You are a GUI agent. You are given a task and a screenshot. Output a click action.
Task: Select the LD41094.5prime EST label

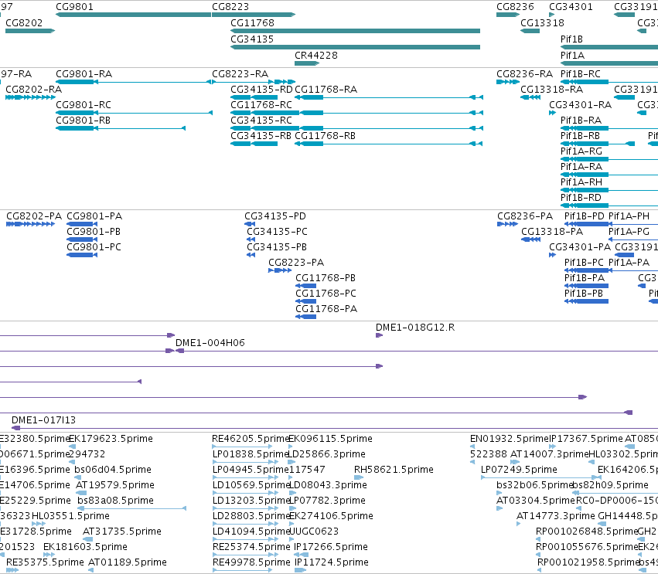coord(251,532)
